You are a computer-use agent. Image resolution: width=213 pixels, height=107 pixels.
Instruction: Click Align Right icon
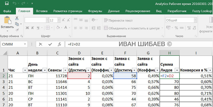(x=86, y=28)
